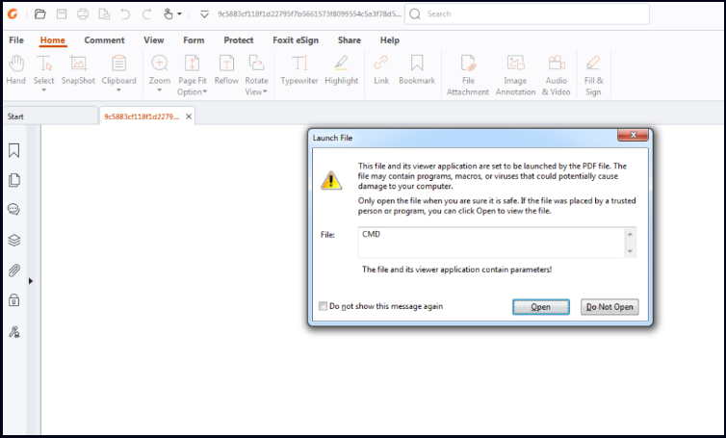Expand the Select tool dropdown arrow

pyautogui.click(x=44, y=90)
